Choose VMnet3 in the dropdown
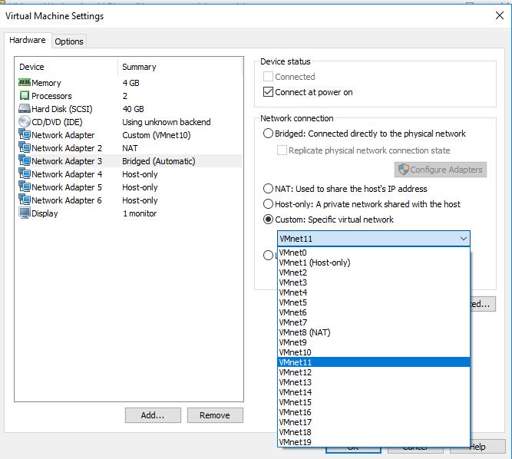The width and height of the screenshot is (512, 459). pyautogui.click(x=374, y=282)
